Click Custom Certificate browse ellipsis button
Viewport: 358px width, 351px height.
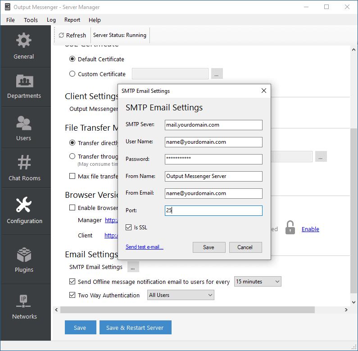tap(217, 73)
